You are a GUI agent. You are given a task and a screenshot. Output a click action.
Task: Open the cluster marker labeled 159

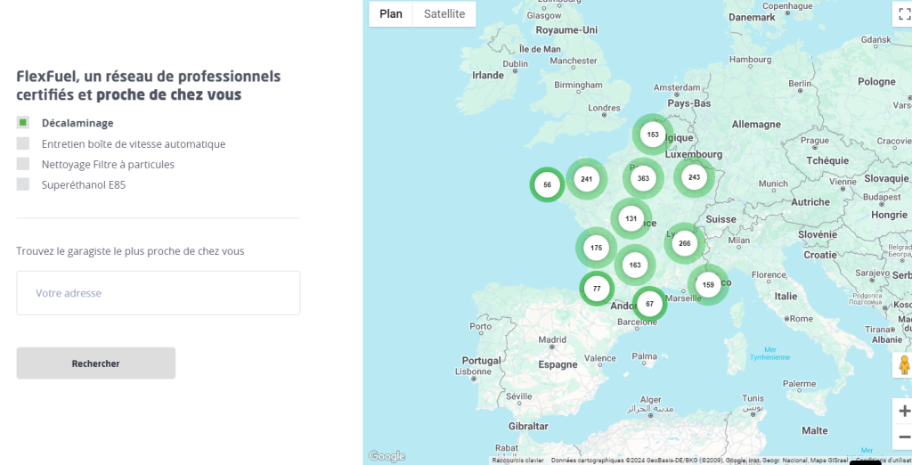point(708,284)
